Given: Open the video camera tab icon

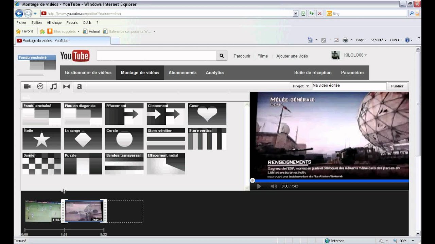Looking at the screenshot, I should (x=27, y=86).
